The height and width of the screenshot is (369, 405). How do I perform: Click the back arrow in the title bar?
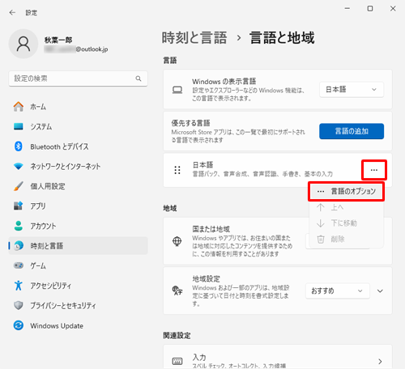coord(12,13)
